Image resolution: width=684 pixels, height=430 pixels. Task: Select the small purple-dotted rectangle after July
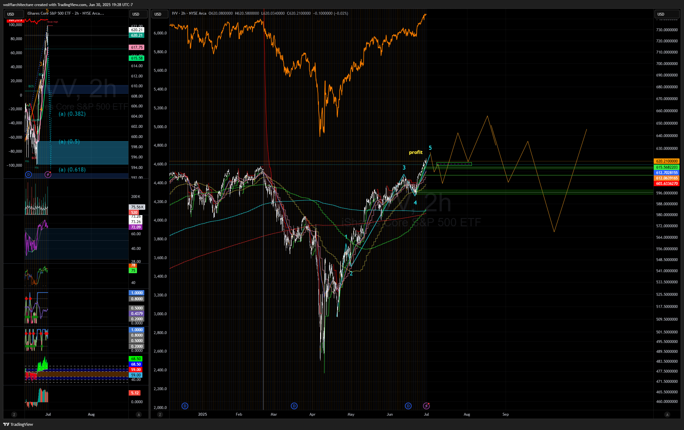[454, 164]
